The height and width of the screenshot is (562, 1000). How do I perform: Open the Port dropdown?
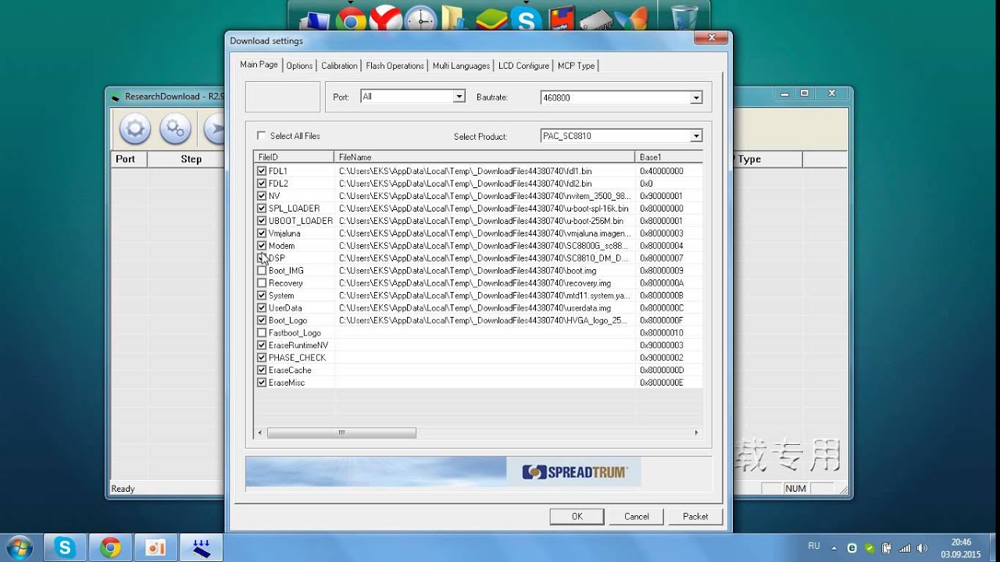[459, 97]
